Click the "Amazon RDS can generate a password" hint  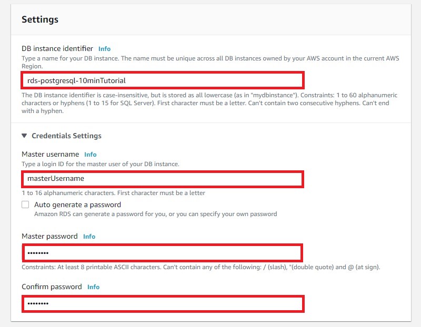click(x=155, y=214)
